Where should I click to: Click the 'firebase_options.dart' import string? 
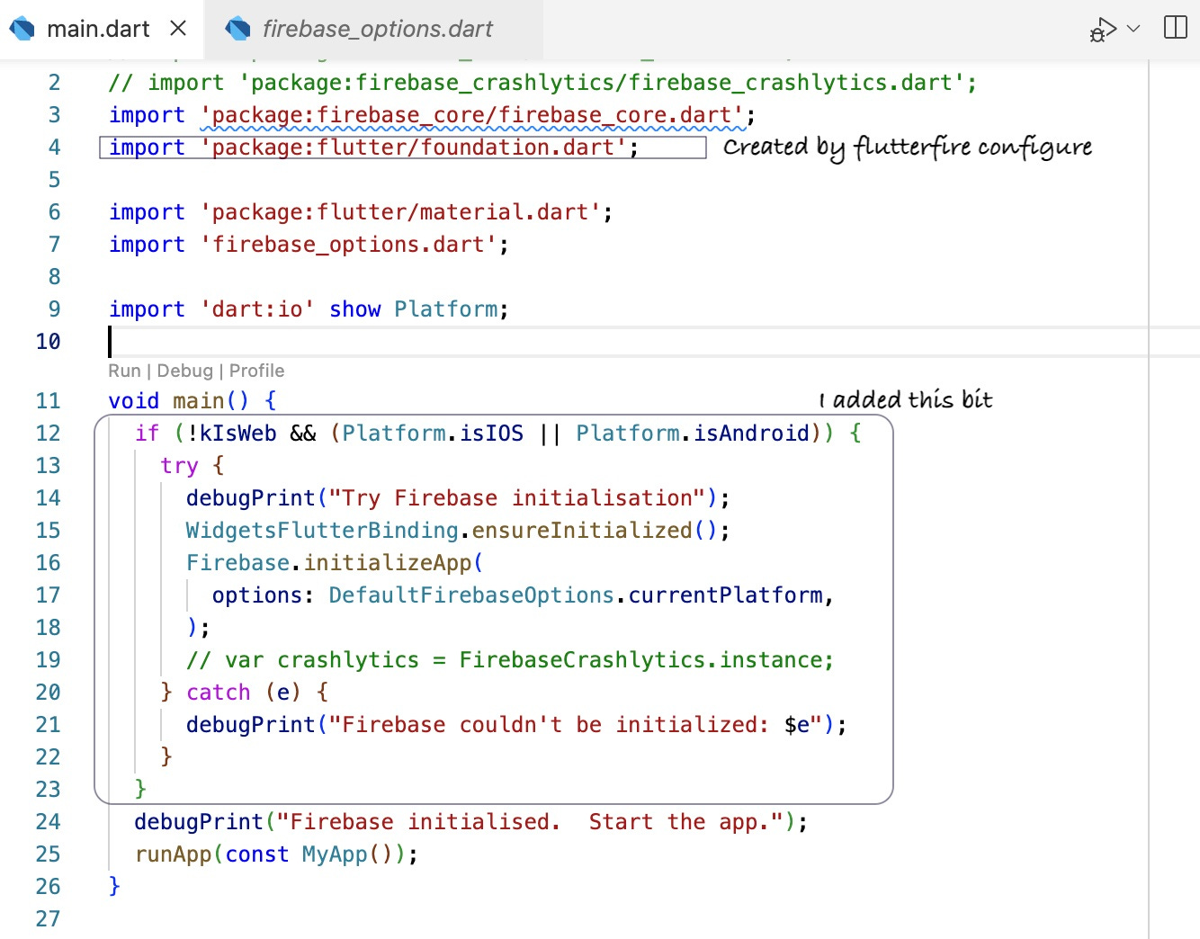348,245
